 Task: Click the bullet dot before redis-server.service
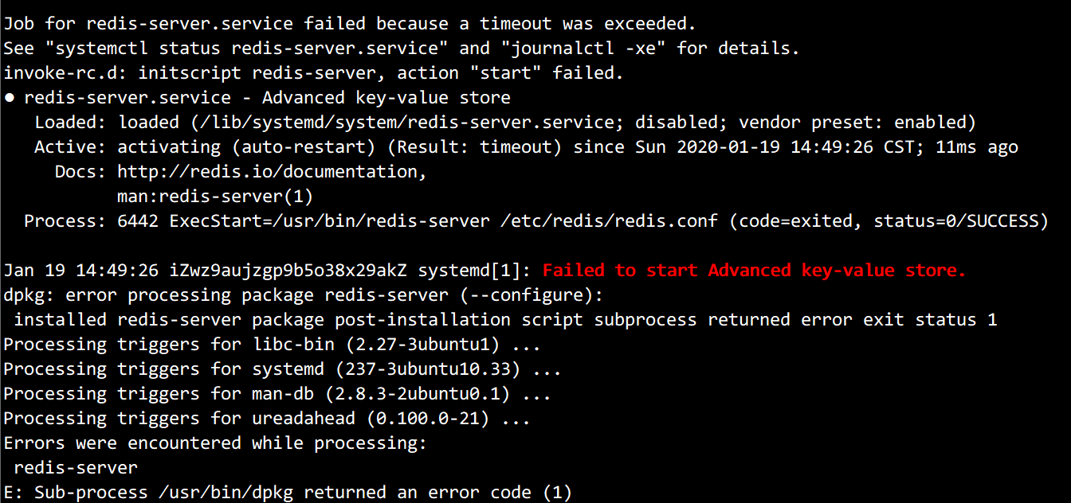(9, 99)
